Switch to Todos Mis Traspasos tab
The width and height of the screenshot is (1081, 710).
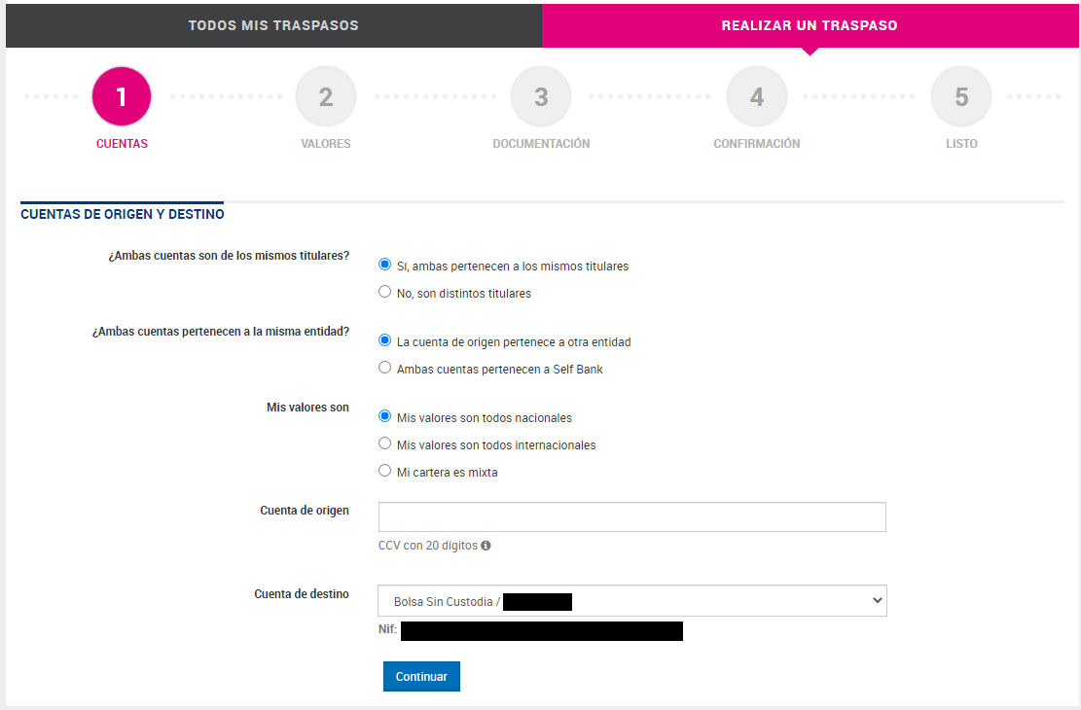tap(273, 25)
